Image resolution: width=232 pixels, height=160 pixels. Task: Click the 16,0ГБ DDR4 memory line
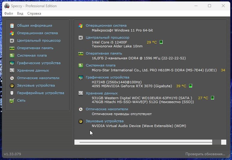pyautogui.click(x=139, y=58)
